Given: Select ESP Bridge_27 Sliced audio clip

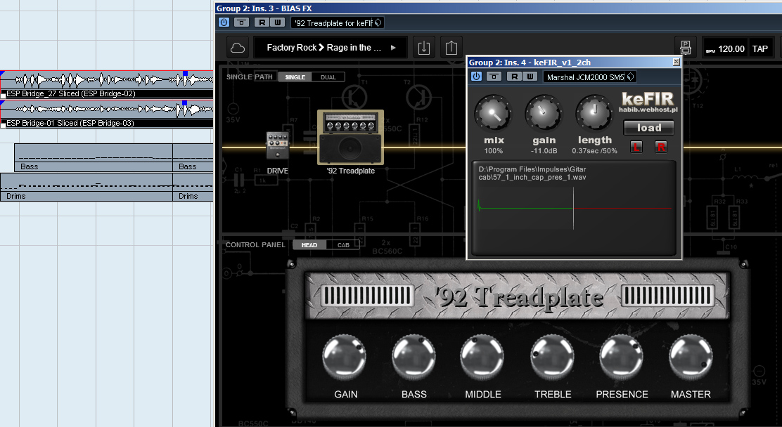Looking at the screenshot, I should 107,85.
